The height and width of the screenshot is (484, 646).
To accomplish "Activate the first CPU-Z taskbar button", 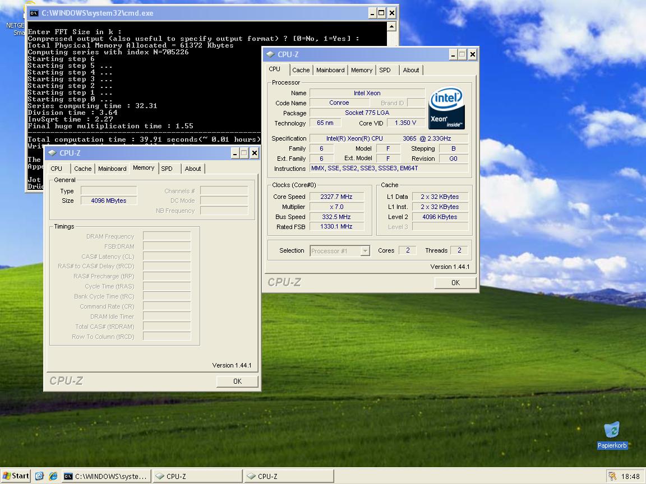I will pos(197,476).
